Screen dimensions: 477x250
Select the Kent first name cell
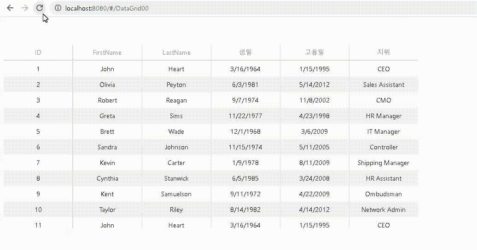(107, 194)
